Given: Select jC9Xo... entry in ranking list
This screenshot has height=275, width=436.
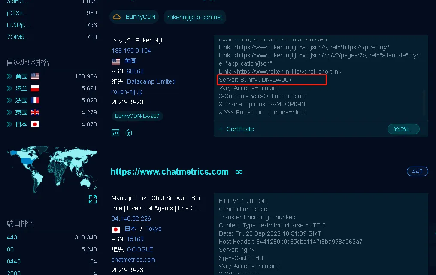Looking at the screenshot, I should pos(17,13).
